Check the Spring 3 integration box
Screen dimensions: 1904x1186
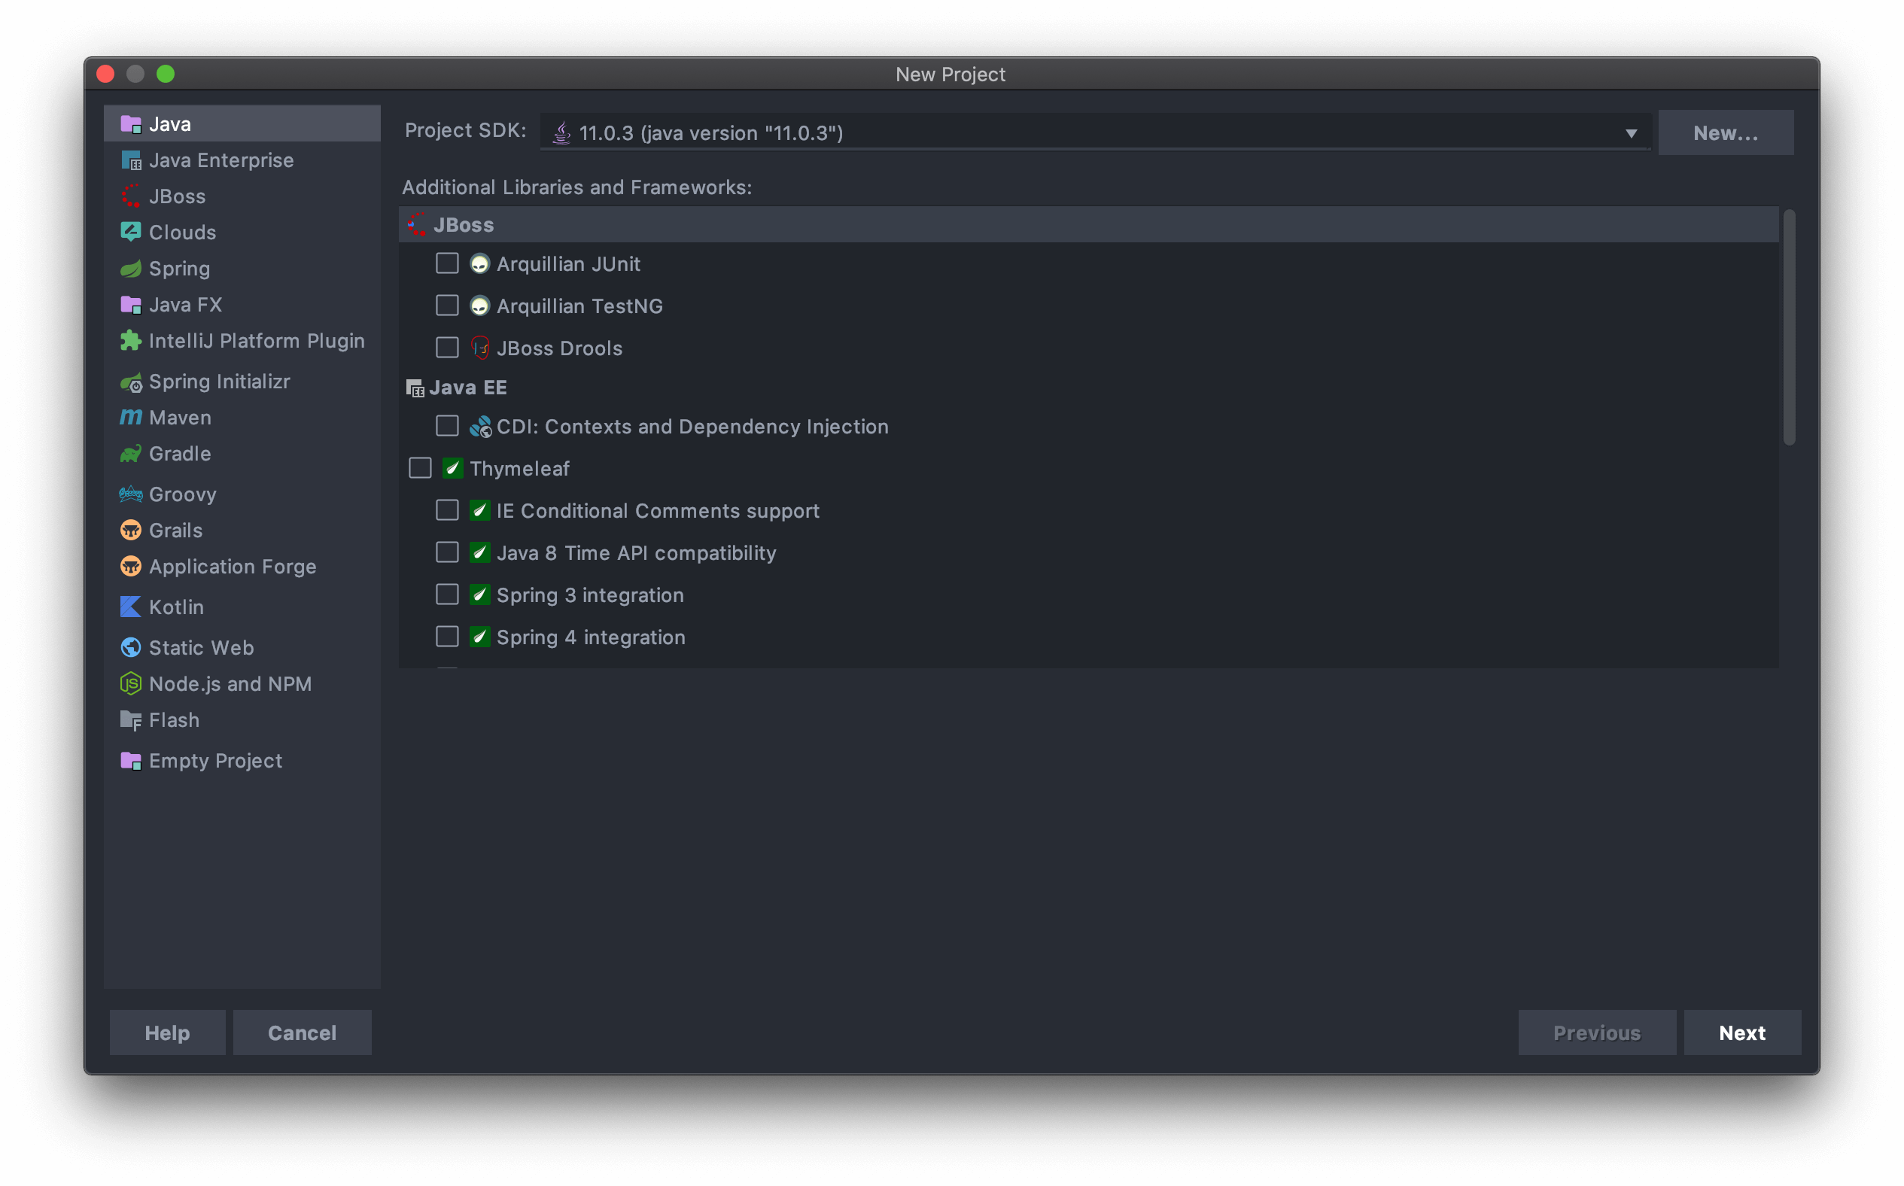click(x=447, y=595)
